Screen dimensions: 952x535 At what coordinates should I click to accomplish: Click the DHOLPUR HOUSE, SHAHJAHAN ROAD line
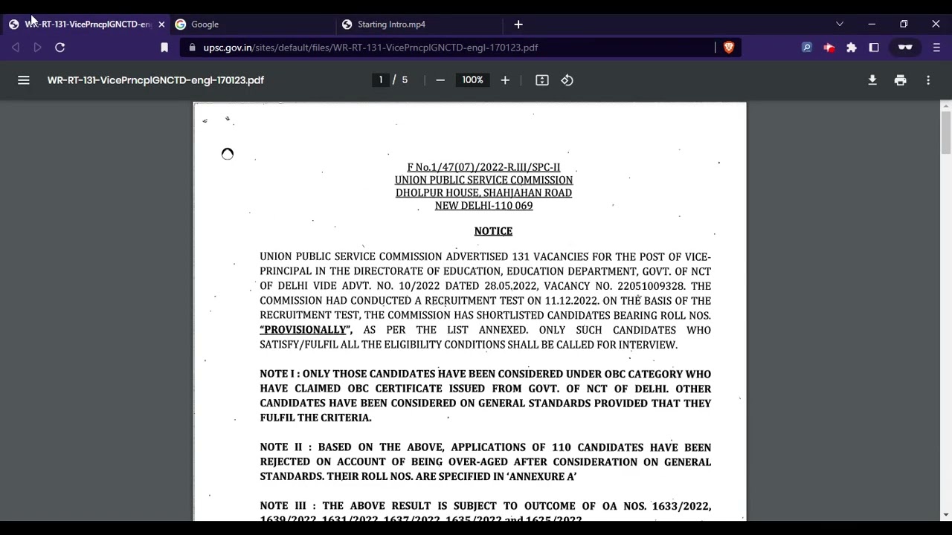483,192
